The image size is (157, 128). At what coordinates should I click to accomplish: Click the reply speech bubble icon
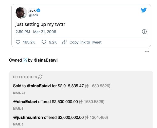coord(44,42)
